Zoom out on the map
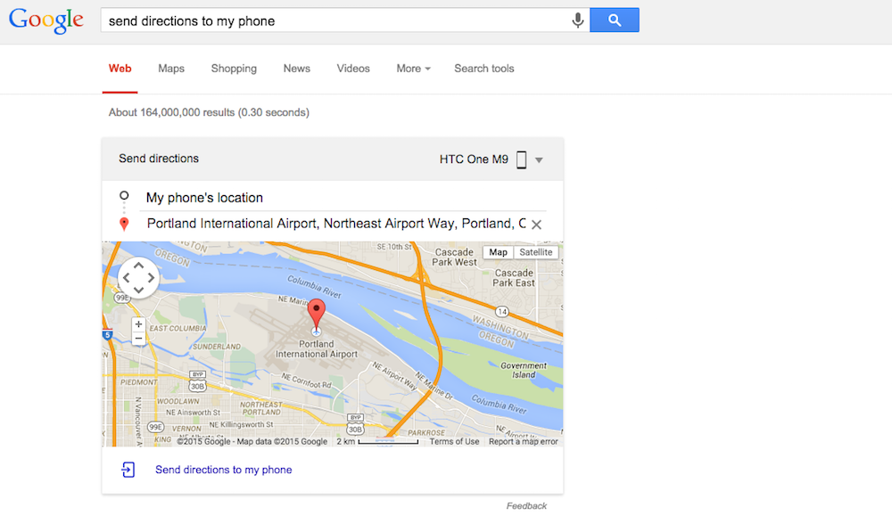 [x=138, y=339]
